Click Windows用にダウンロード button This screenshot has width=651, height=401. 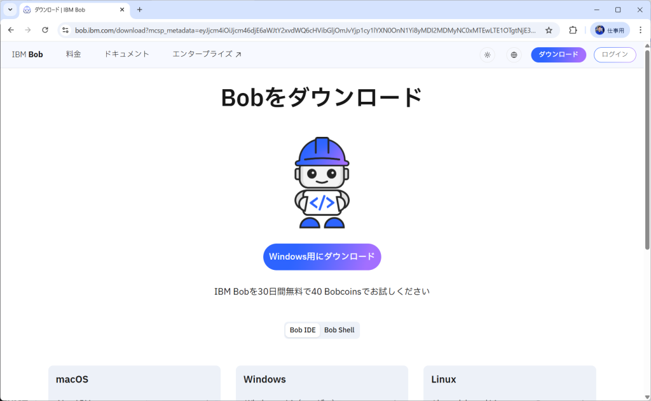(322, 257)
